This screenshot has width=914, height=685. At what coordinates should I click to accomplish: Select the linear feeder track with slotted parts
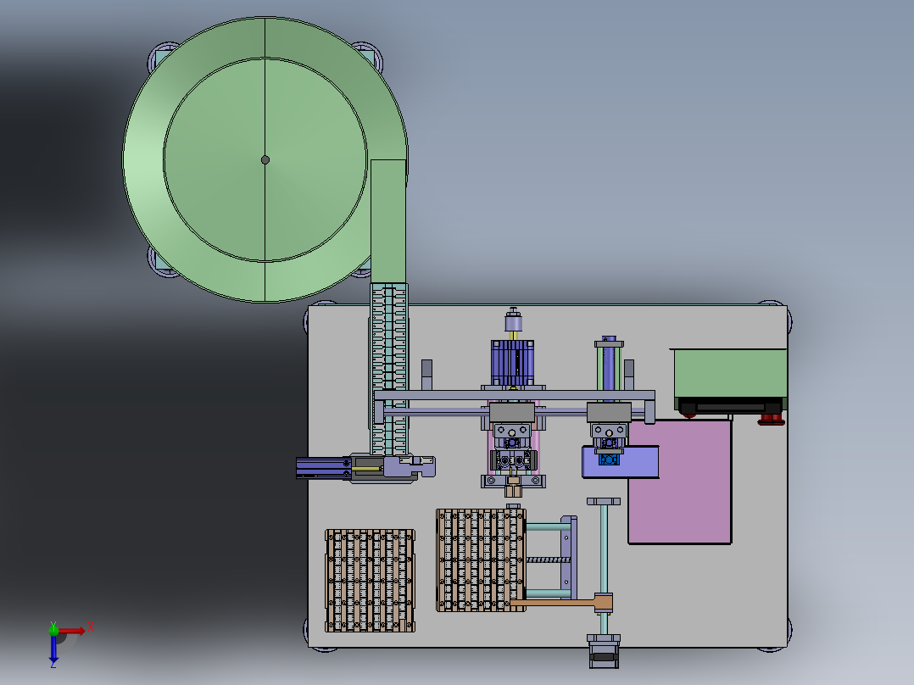coord(389,369)
